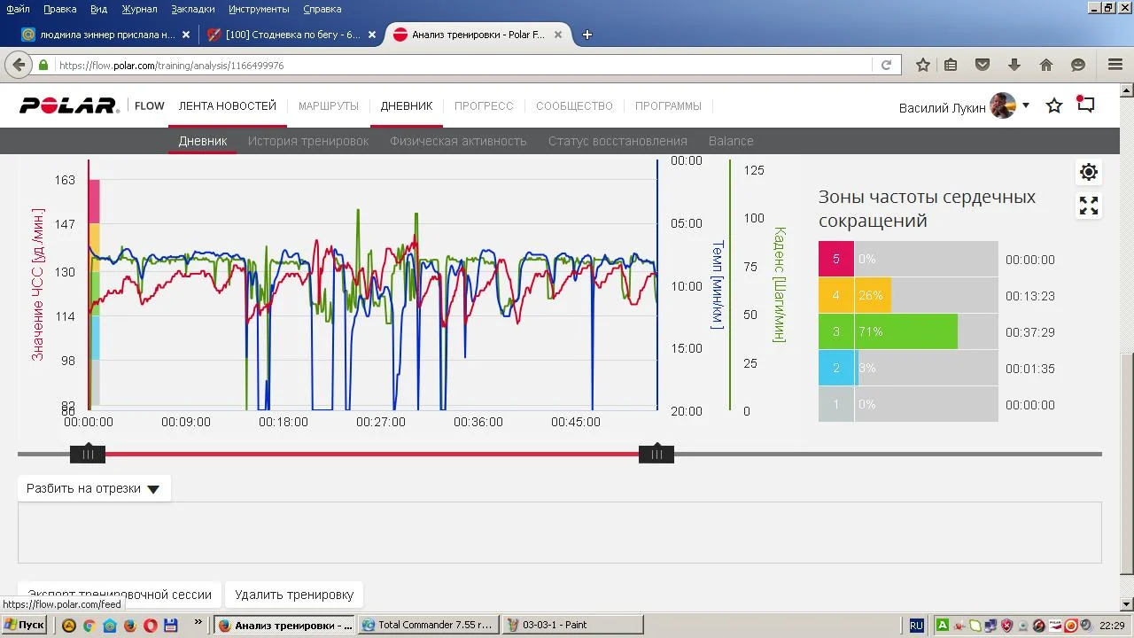Go to the browser home page icon

pos(1046,65)
